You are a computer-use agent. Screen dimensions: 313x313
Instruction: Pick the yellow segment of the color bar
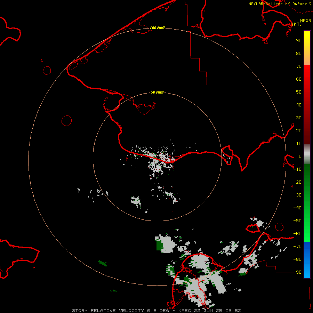coord(307,48)
